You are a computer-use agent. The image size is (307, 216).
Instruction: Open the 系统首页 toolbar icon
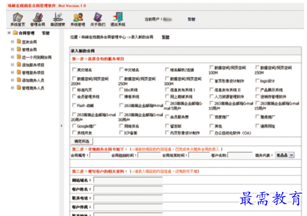(x=18, y=17)
